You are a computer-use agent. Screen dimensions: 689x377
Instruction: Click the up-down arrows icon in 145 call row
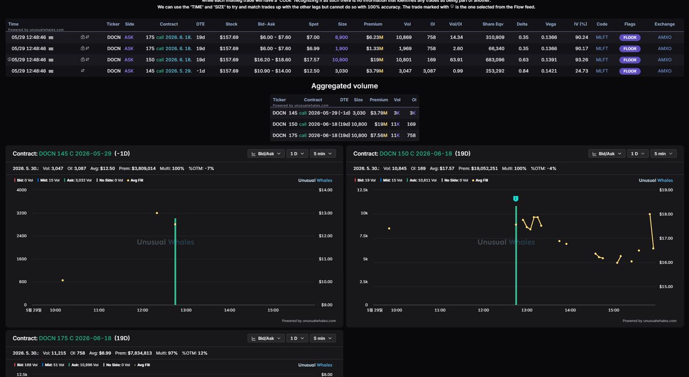(83, 70)
